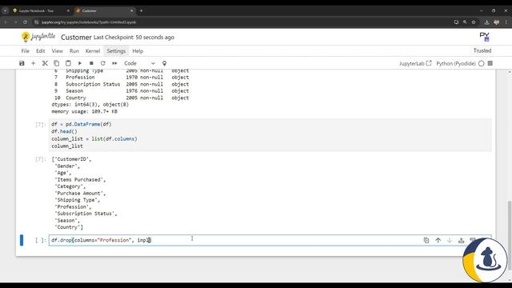Click the JupyterLite logo
The image size is (512, 288).
[38, 37]
